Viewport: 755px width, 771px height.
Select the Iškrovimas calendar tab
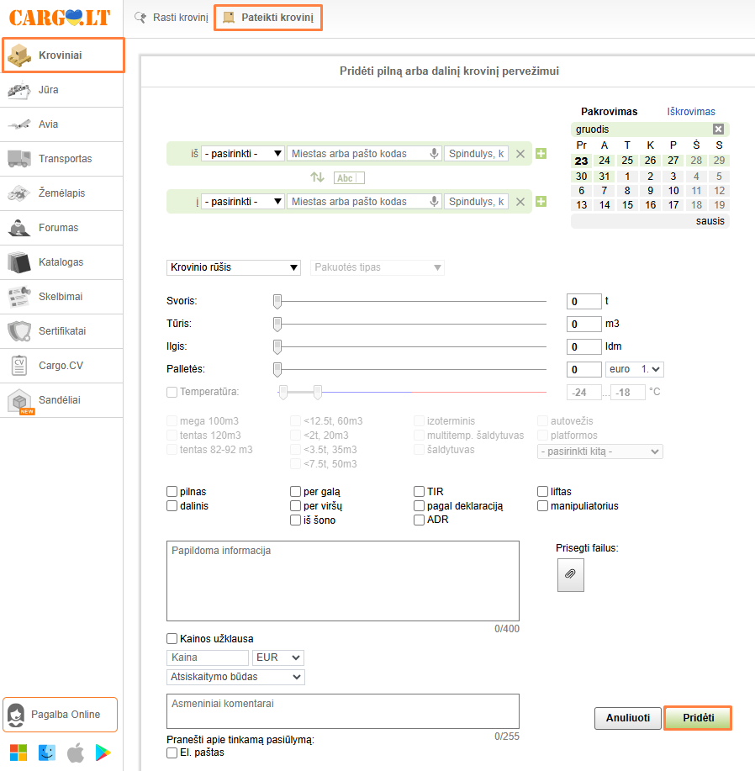(690, 112)
